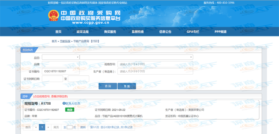Click the 品牌: 苹果 text
Viewport: 279px width, 134px height.
tap(31, 116)
